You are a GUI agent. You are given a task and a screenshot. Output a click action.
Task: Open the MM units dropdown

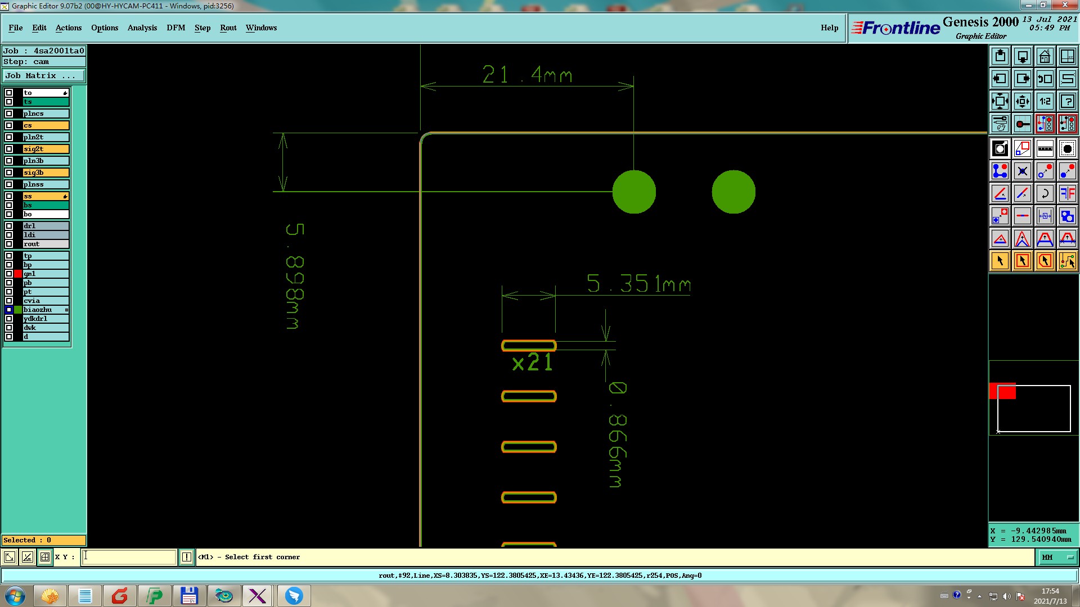tap(1057, 557)
